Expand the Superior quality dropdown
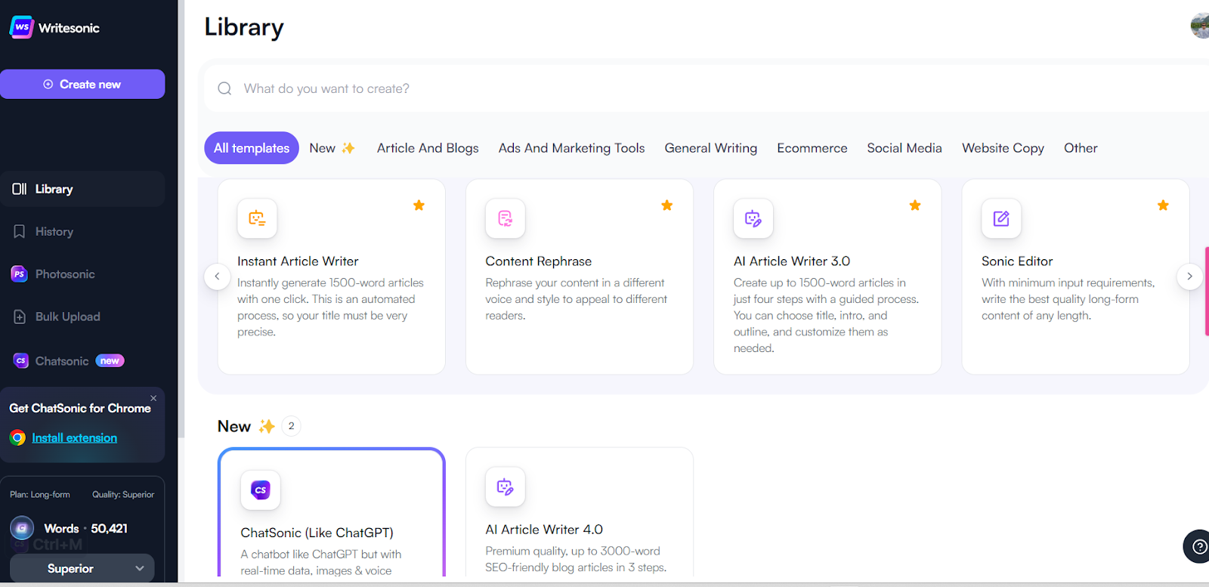This screenshot has height=587, width=1209. pyautogui.click(x=82, y=568)
